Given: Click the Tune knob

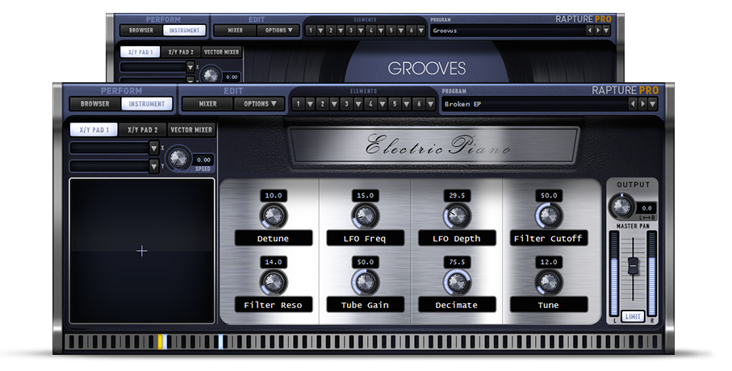Looking at the screenshot, I should pyautogui.click(x=549, y=282).
